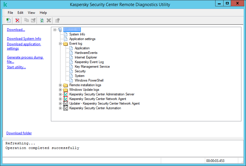Click the gray Cancel X toolbar icon
The image size is (246, 166).
click(x=49, y=20)
